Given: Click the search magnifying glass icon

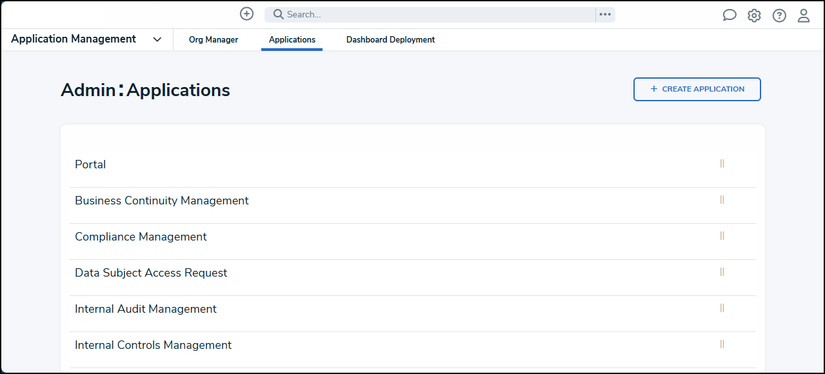Looking at the screenshot, I should (x=279, y=14).
